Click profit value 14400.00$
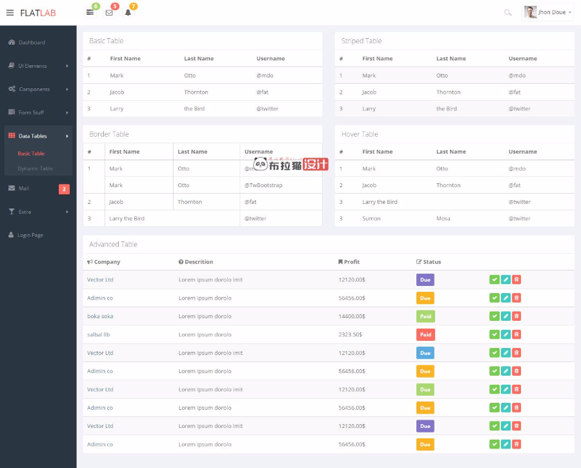Image resolution: width=581 pixels, height=468 pixels. [x=352, y=316]
